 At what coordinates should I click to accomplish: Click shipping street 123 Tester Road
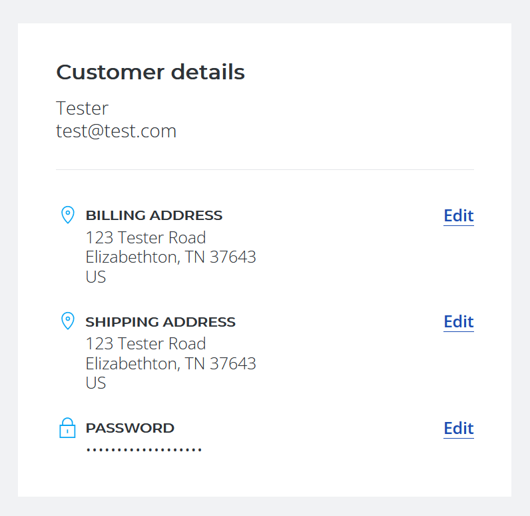point(146,344)
